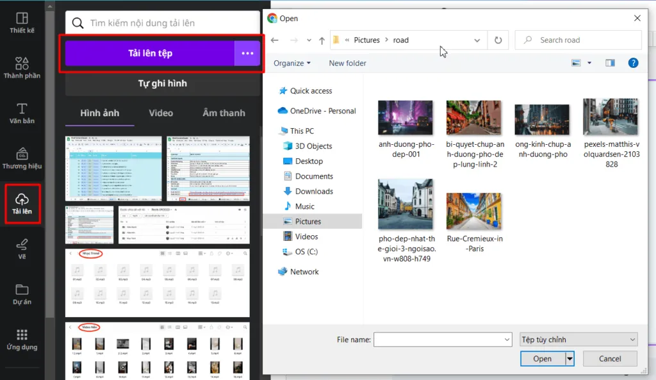Select Downloads in the navigation tree
This screenshot has width=656, height=380.
(x=314, y=191)
